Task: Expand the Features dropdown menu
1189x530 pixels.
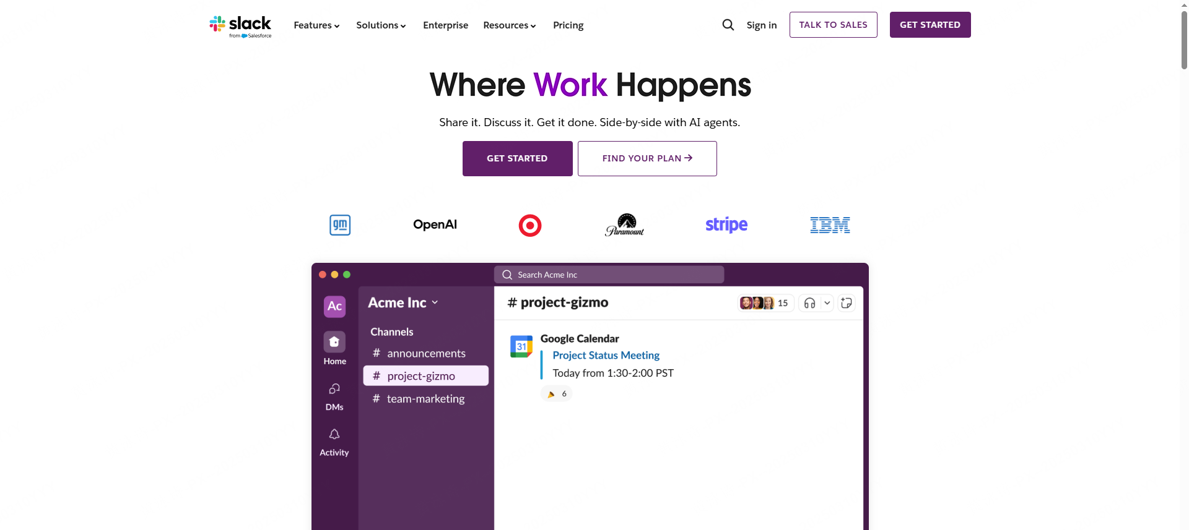Action: (x=316, y=25)
